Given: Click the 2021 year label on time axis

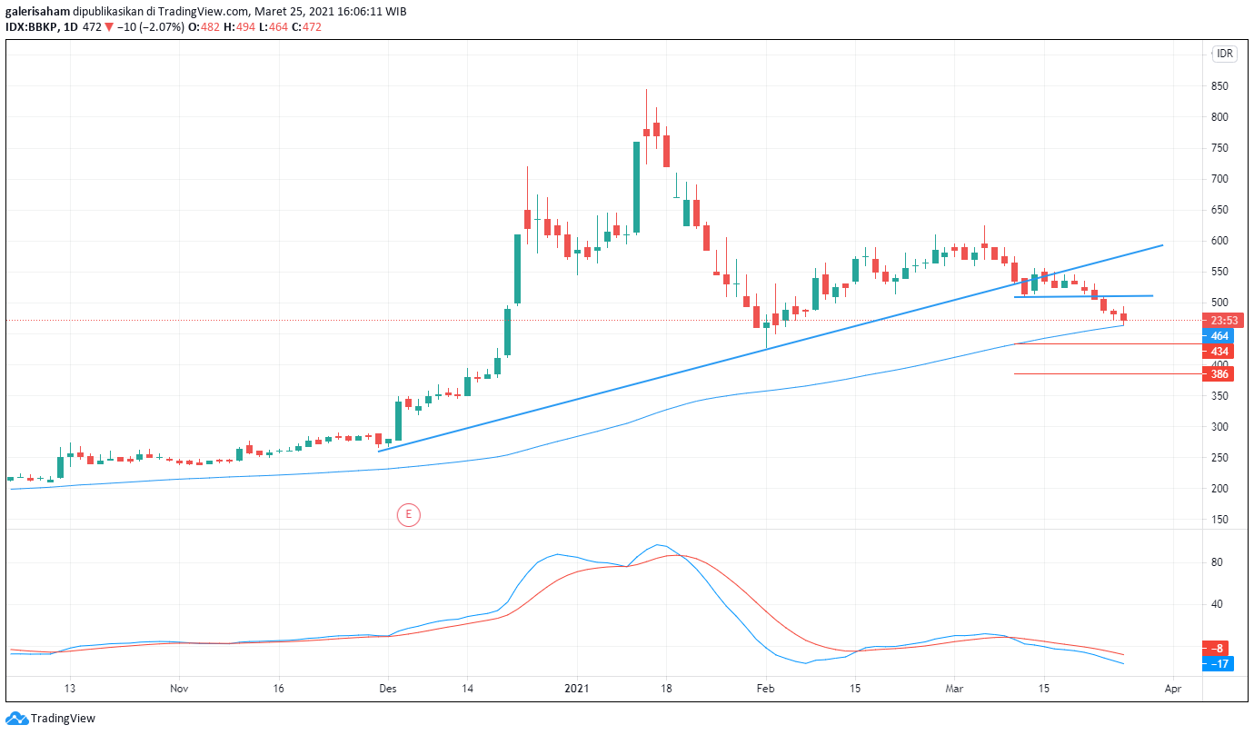Looking at the screenshot, I should pyautogui.click(x=577, y=688).
